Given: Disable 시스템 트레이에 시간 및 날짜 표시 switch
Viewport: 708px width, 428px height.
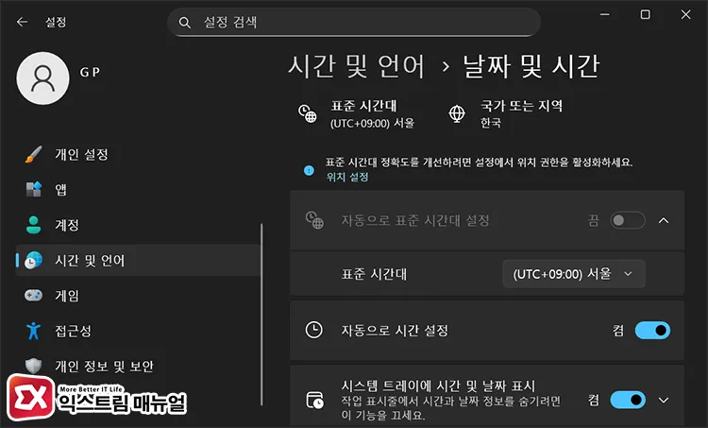Looking at the screenshot, I should [628, 400].
